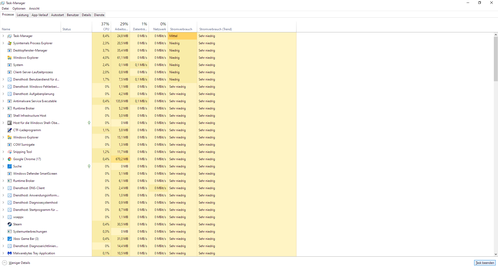Click the vertical scrollbar thumb

coord(496,59)
